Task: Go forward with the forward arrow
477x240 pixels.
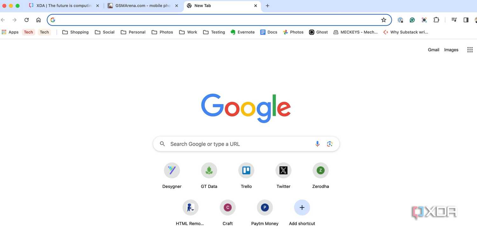Action: coord(15,20)
